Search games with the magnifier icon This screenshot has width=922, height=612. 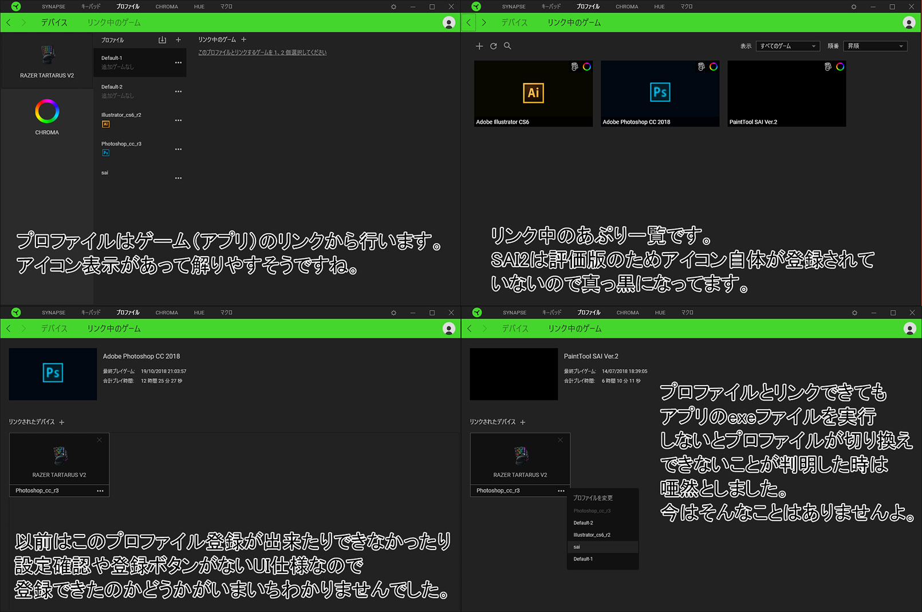[507, 46]
